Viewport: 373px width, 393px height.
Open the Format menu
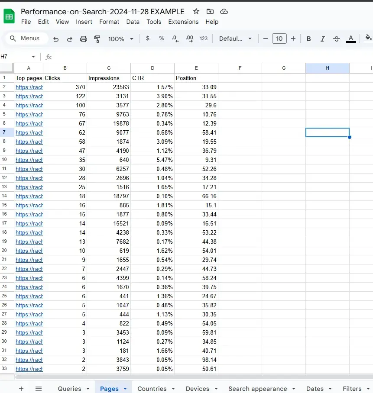coord(109,22)
